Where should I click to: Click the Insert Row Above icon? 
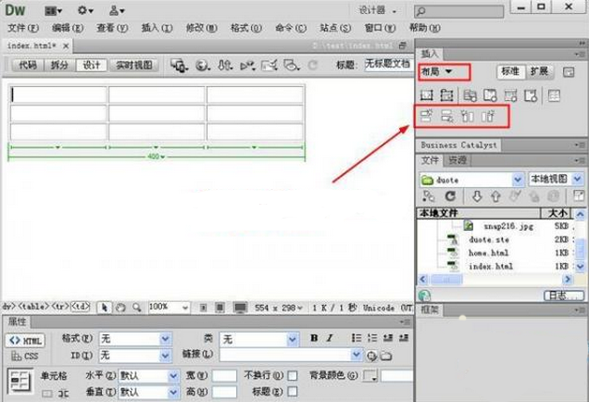pos(427,117)
